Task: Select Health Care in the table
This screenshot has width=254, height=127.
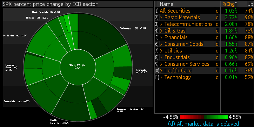Action: (178, 71)
